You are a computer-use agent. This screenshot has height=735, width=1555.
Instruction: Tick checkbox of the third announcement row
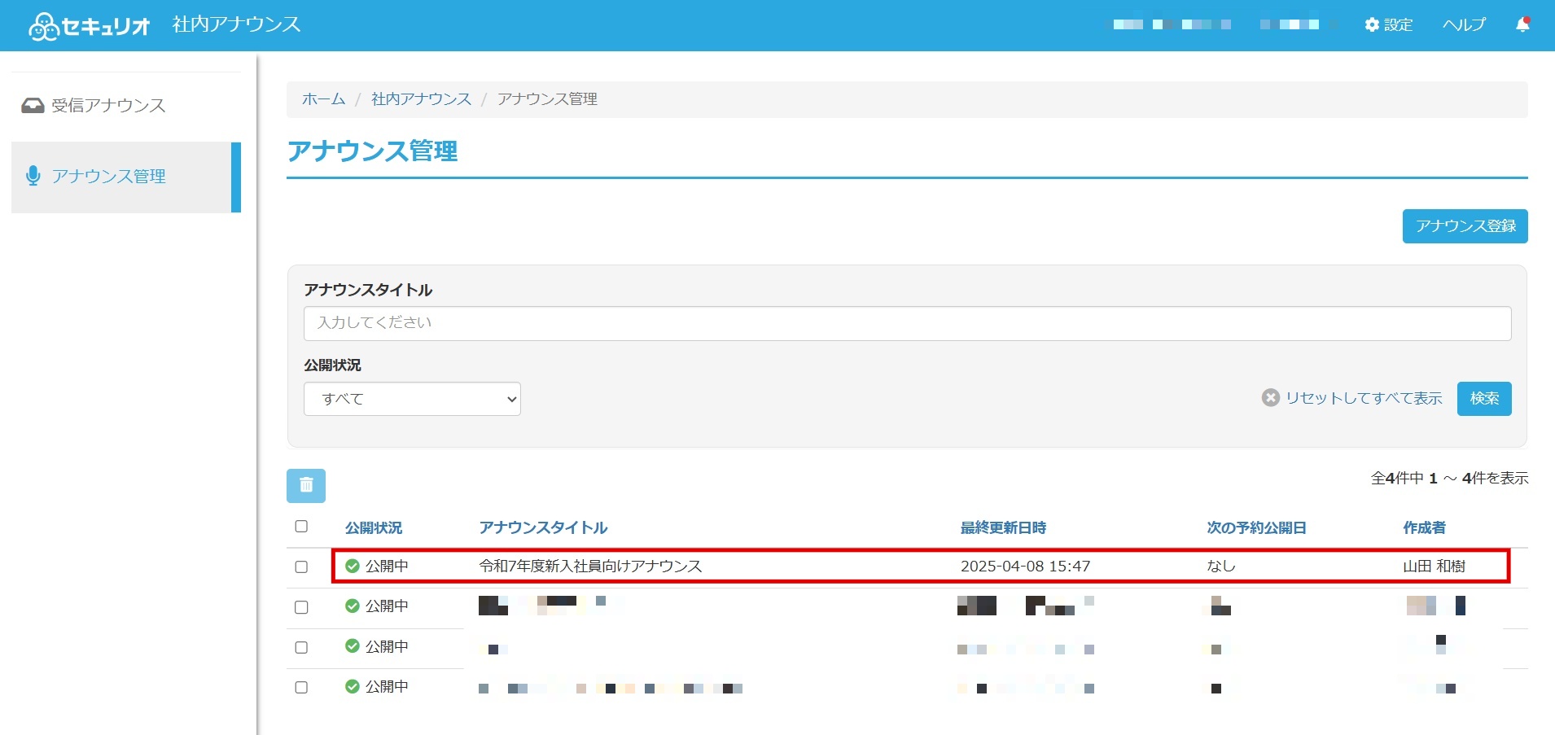coord(301,647)
